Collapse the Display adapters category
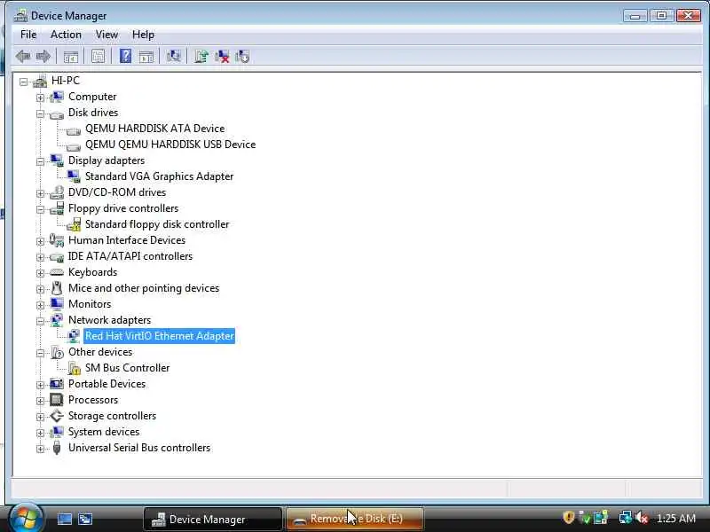This screenshot has height=532, width=710. [x=40, y=161]
